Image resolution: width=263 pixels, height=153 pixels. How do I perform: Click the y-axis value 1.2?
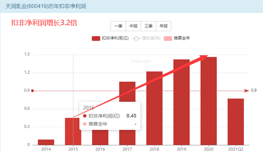[27, 72]
